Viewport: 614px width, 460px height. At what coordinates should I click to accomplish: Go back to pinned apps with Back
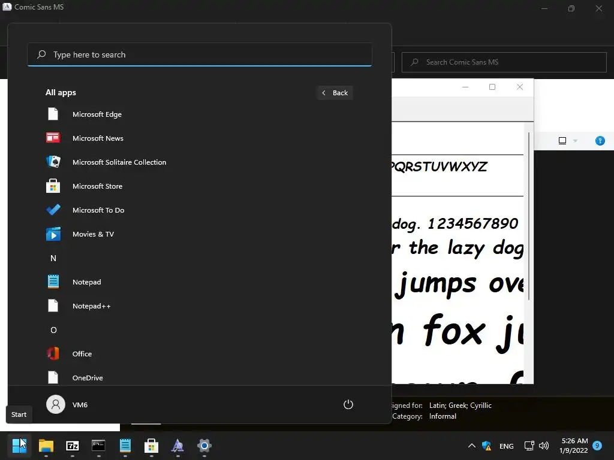click(x=335, y=93)
